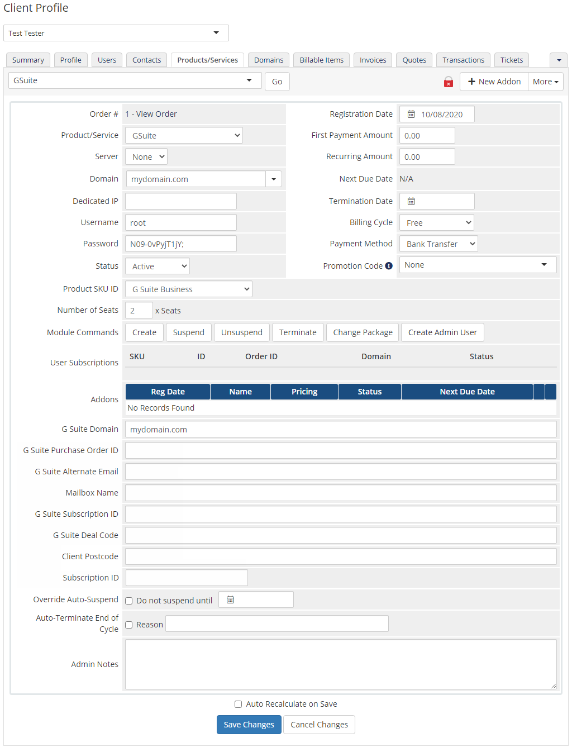Click the Client Postcode field
Image resolution: width=572 pixels, height=752 pixels.
click(341, 556)
